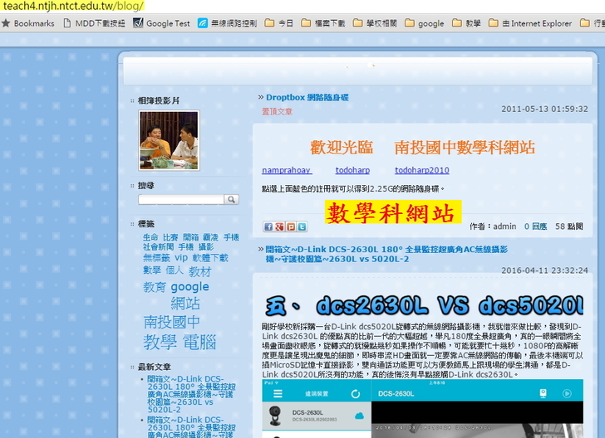The width and height of the screenshot is (605, 438).
Task: Click the 五、dcs2630L VS dcs5020L heading image
Action: (424, 305)
